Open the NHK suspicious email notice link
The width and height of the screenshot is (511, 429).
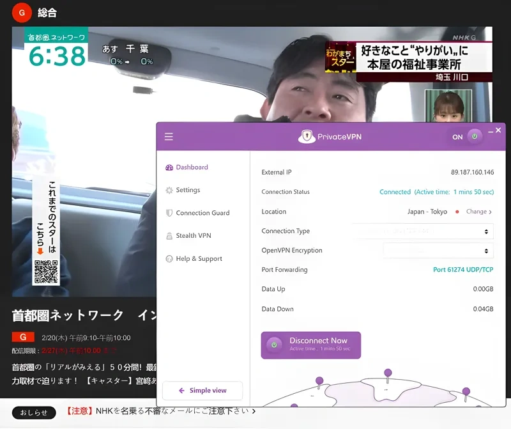tap(161, 411)
